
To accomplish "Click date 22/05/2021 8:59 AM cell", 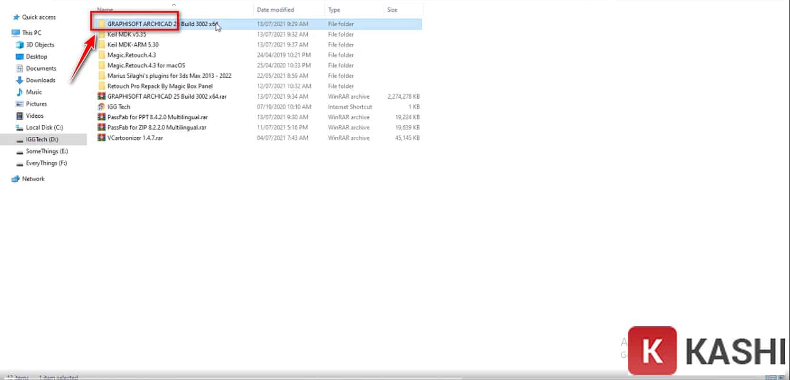I will tap(283, 76).
